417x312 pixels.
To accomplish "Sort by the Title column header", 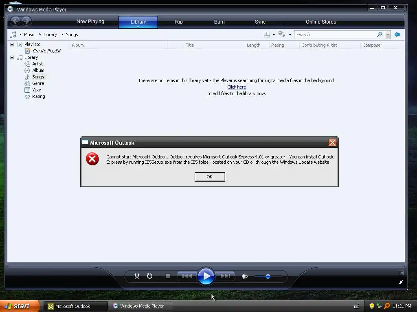I will click(214, 45).
